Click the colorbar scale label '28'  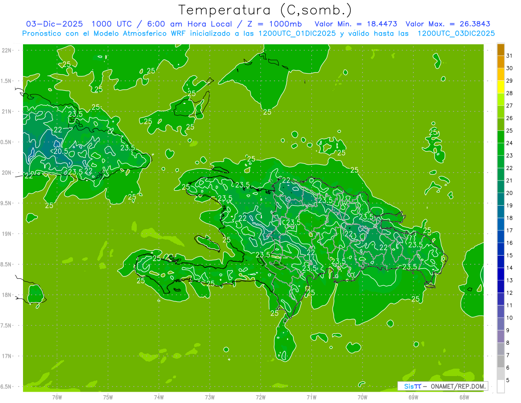tap(510, 93)
